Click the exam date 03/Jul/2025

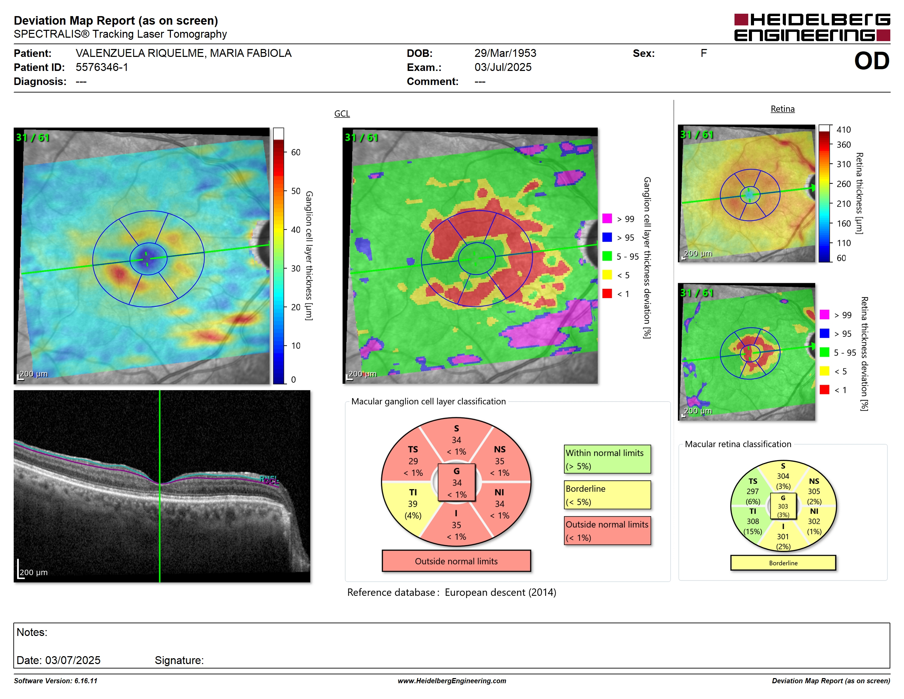(503, 67)
